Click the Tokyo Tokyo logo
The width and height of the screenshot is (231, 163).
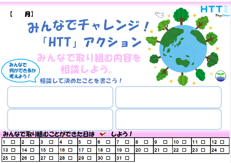pyautogui.click(x=223, y=16)
